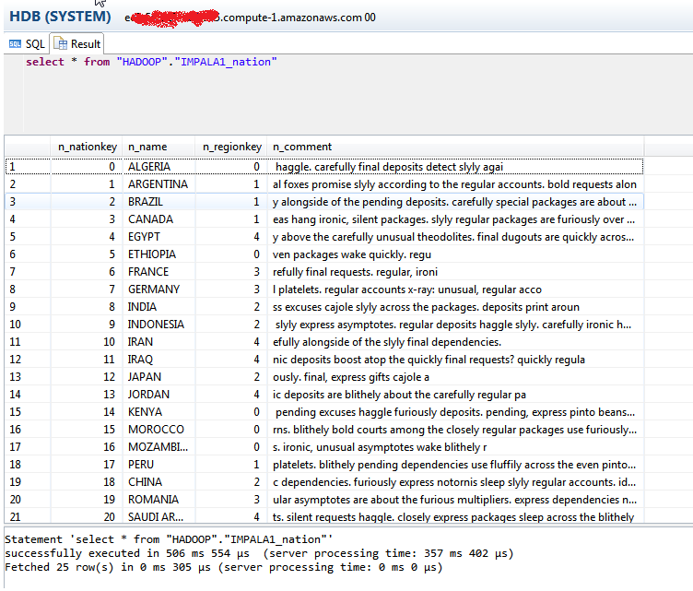693x591 pixels.
Task: Click the HDB (SYSTEM) title
Action: (x=60, y=17)
